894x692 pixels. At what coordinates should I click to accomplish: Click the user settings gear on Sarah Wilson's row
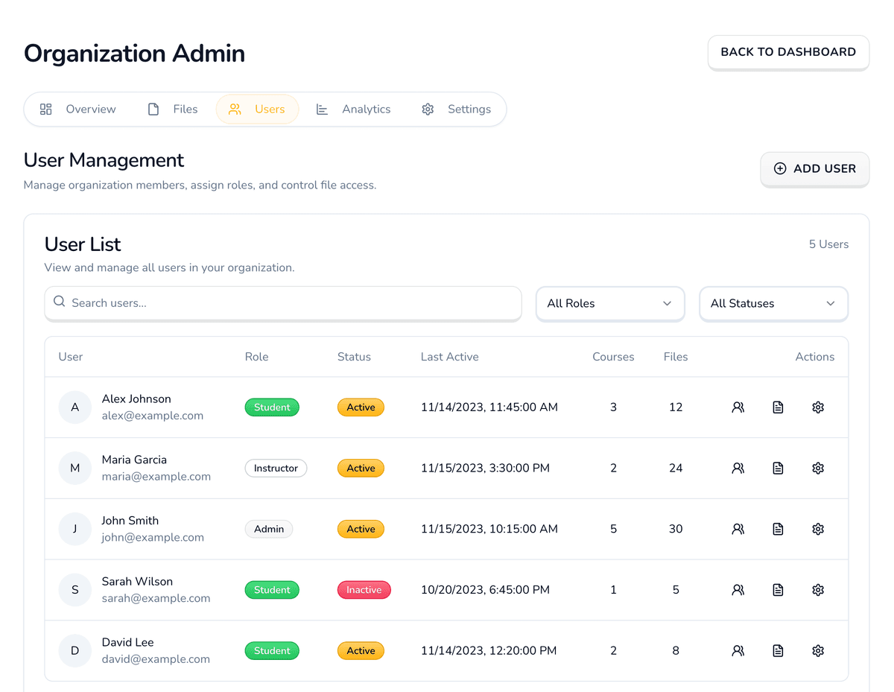point(817,589)
